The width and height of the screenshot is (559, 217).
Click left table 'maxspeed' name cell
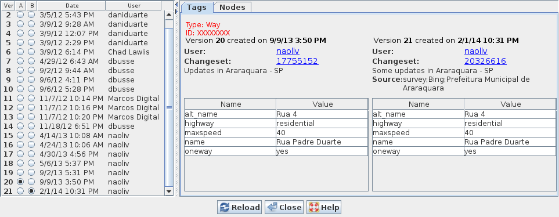pos(230,132)
